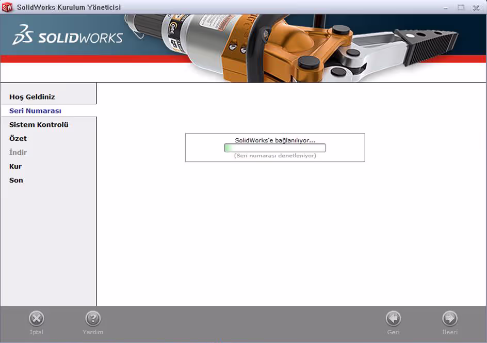Select Seri Numarası step
The height and width of the screenshot is (343, 487).
[35, 111]
